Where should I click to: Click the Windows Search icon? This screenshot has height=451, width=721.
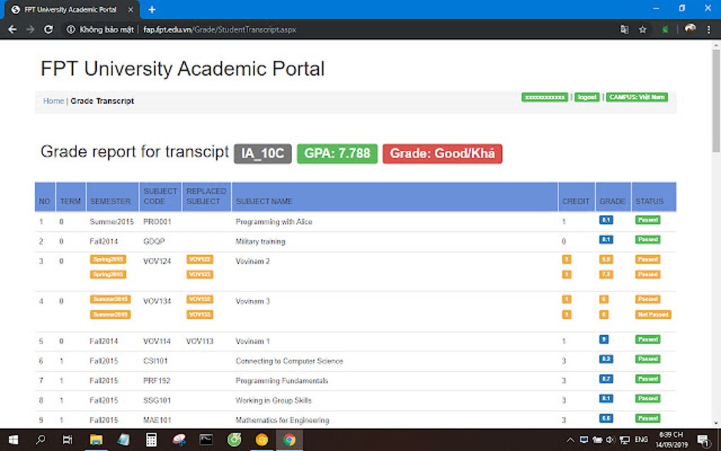pyautogui.click(x=40, y=439)
